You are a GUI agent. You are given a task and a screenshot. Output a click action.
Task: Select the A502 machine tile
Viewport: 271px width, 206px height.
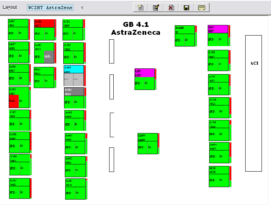pos(74,53)
